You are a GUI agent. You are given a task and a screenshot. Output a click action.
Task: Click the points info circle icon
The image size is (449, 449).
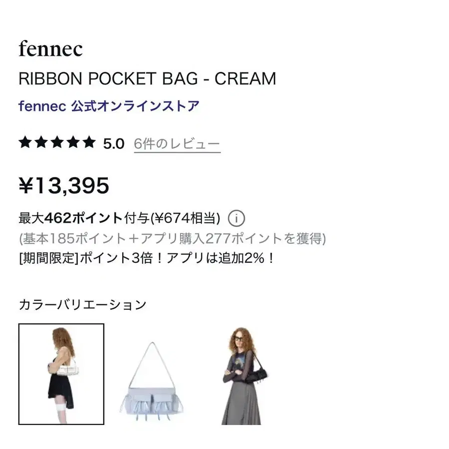click(x=236, y=218)
